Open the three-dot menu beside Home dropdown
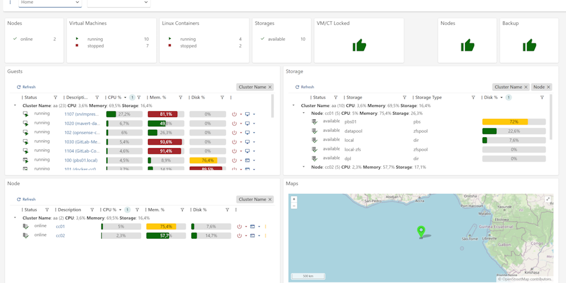 10,2
